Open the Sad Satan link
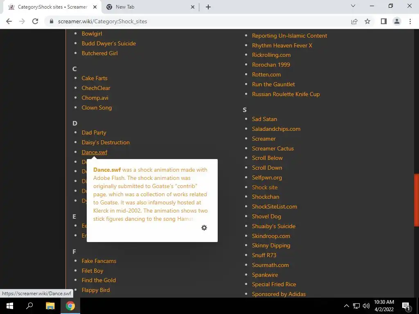 pos(264,119)
